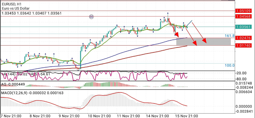Select the 100.0 Fibonacci level label
The width and height of the screenshot is (255, 118).
pyautogui.click(x=229, y=66)
